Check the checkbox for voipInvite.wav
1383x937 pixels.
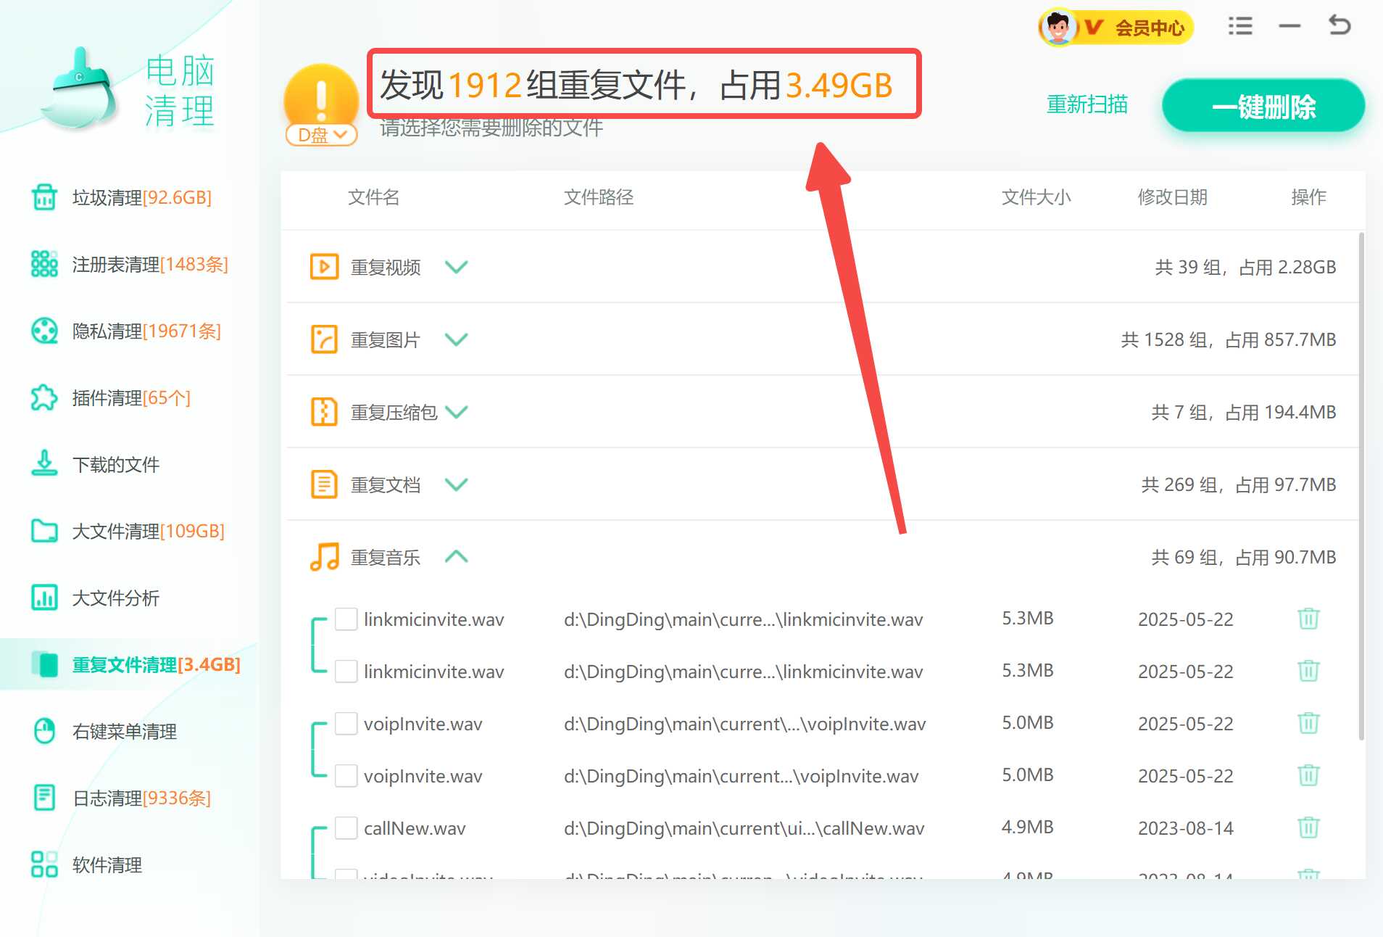346,722
